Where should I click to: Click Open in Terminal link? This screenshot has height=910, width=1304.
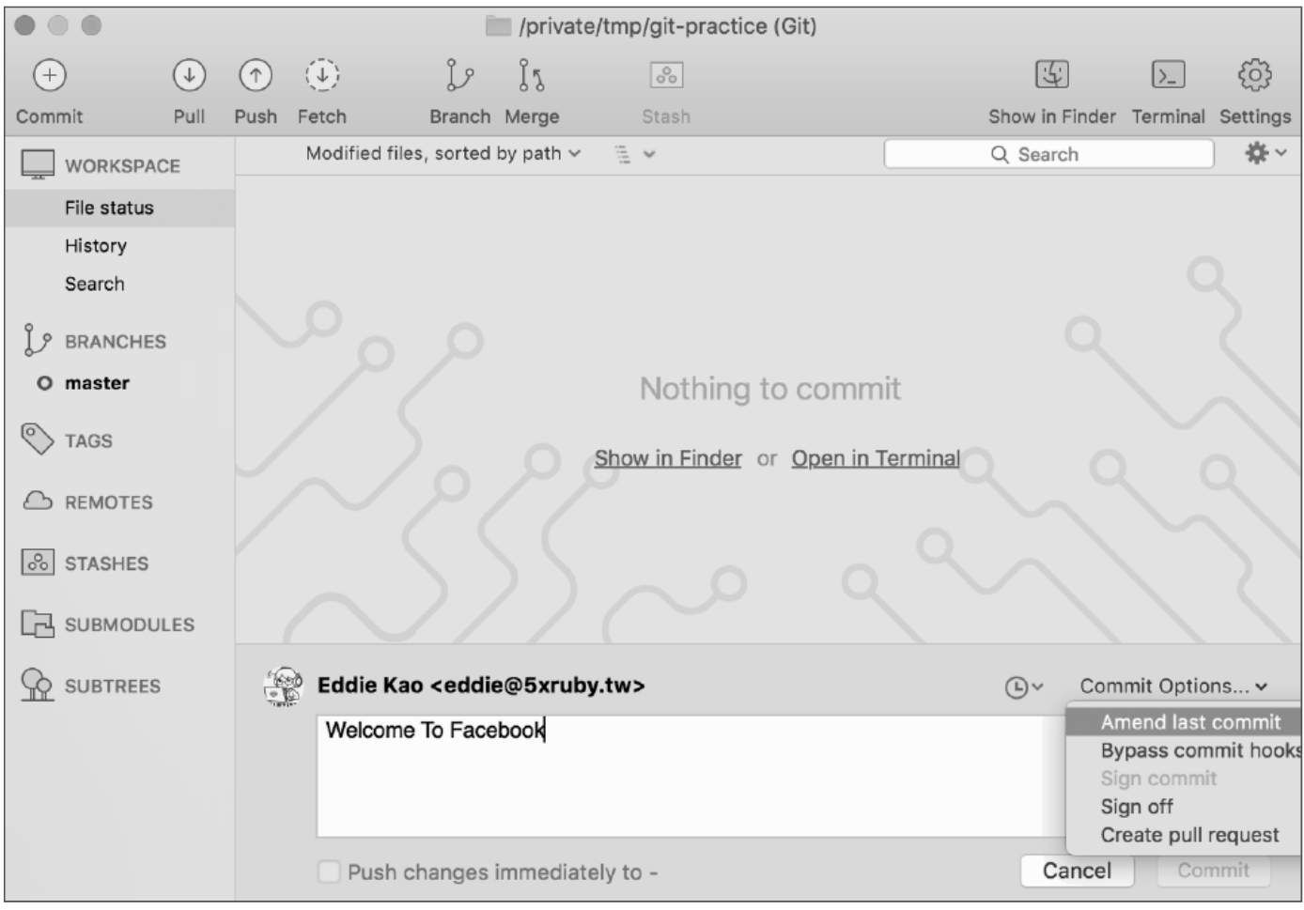point(875,458)
